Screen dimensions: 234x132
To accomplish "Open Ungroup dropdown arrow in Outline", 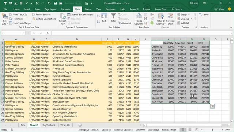I will pos(192,19).
